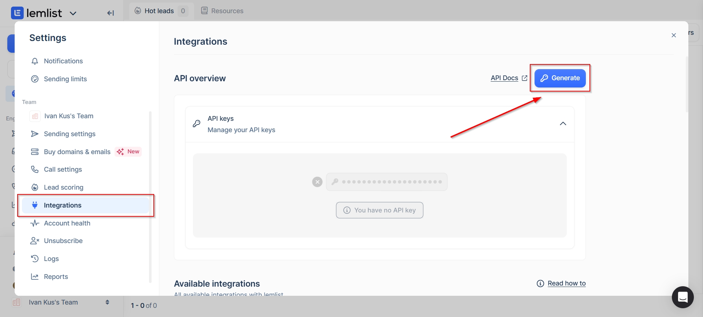Screen dimensions: 703x317
Task: Collapse the API keys section chevron
Action: click(x=563, y=124)
